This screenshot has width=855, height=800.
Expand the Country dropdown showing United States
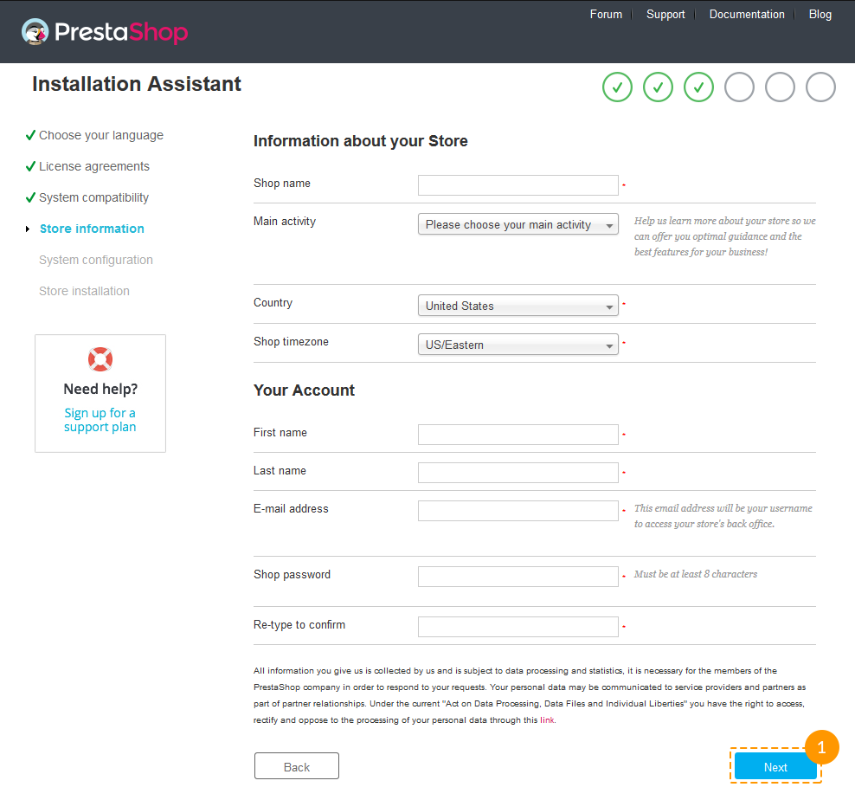[x=518, y=306]
